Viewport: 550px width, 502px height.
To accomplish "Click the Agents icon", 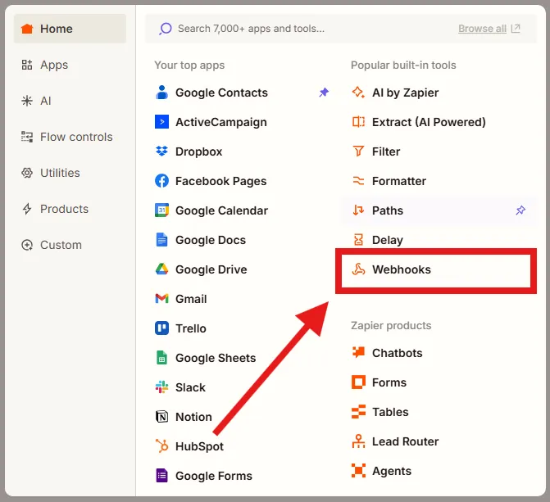I will (358, 470).
